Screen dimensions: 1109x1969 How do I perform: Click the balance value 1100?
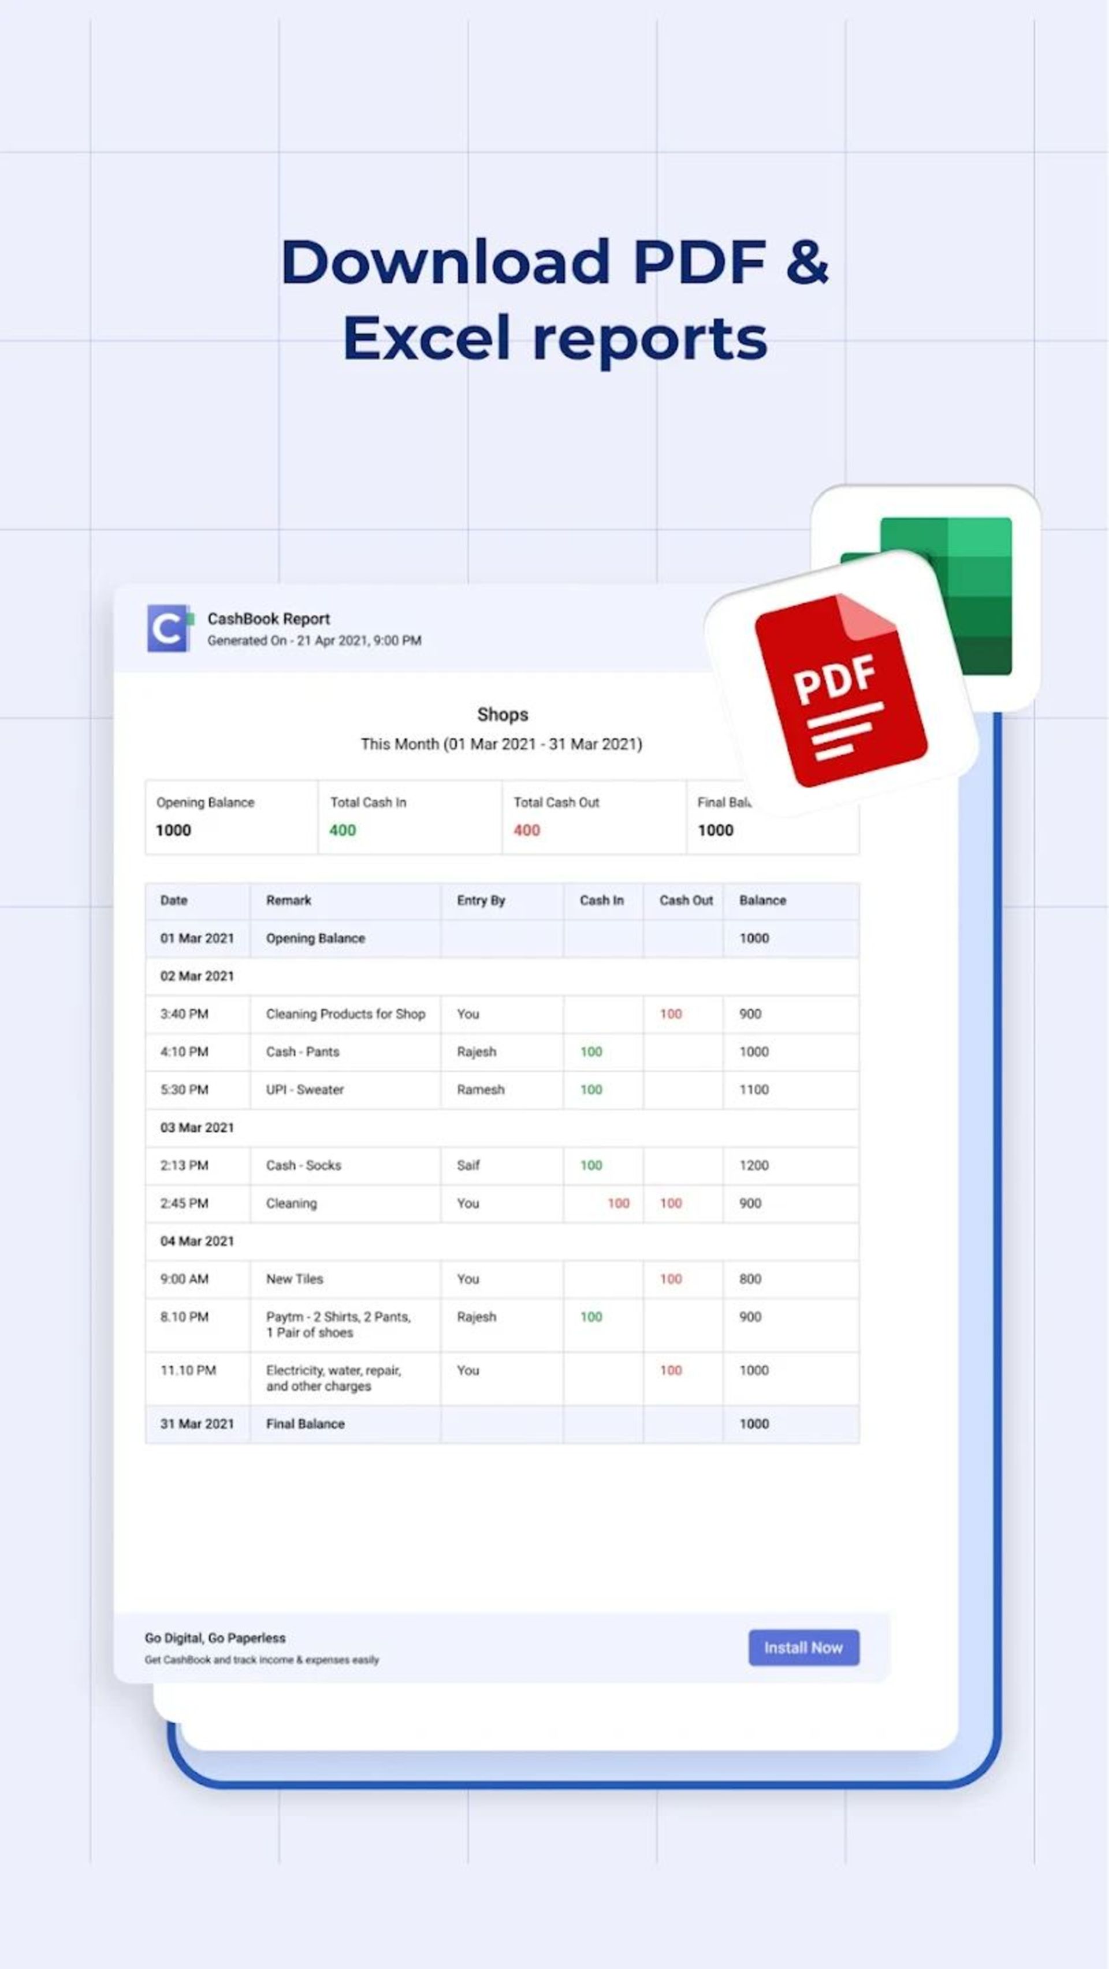[x=754, y=1089]
